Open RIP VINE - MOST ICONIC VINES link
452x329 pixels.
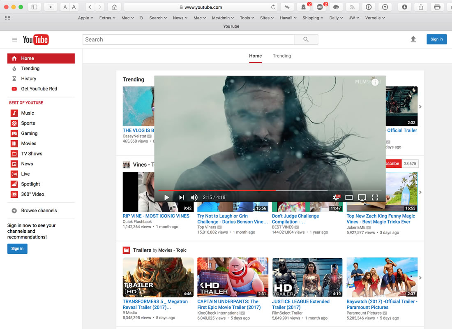tap(156, 216)
